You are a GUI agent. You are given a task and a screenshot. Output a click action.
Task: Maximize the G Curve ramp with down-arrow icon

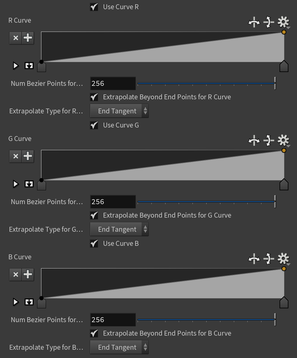(x=29, y=184)
